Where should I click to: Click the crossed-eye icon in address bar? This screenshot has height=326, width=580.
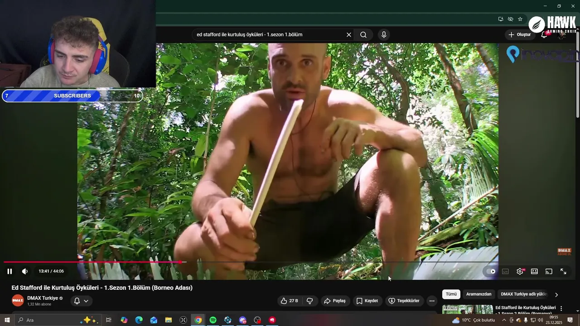510,19
